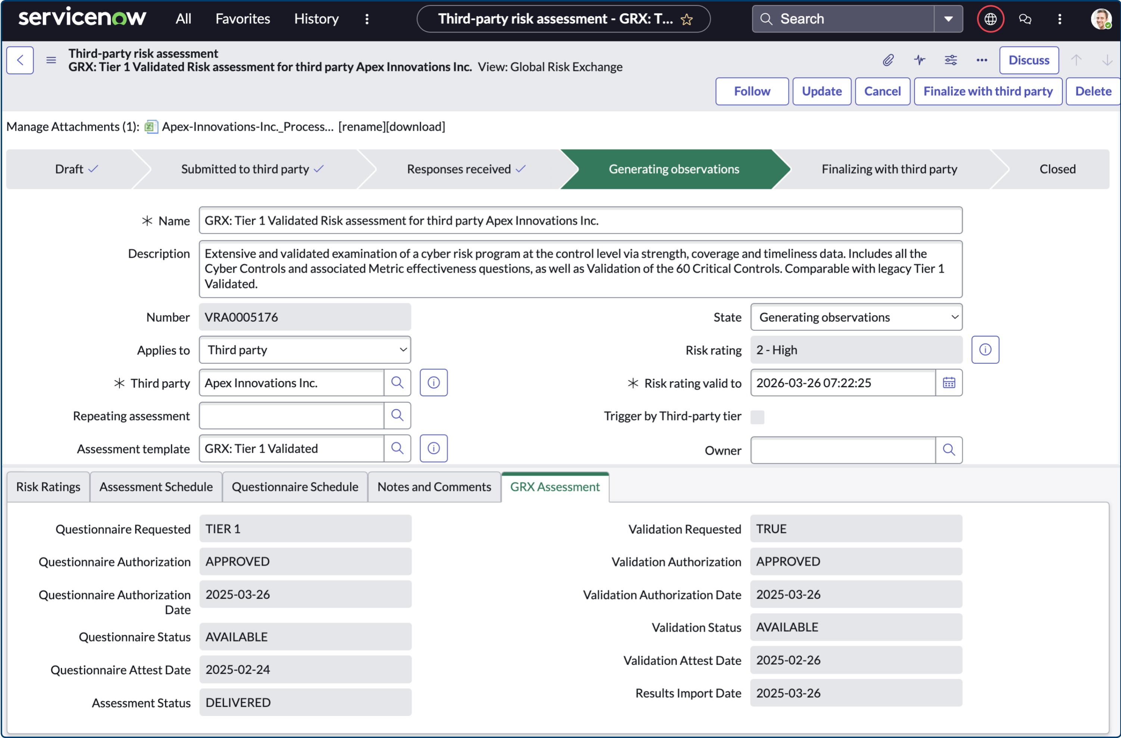Select Finalizing with third party stage
The image size is (1121, 738).
click(889, 169)
